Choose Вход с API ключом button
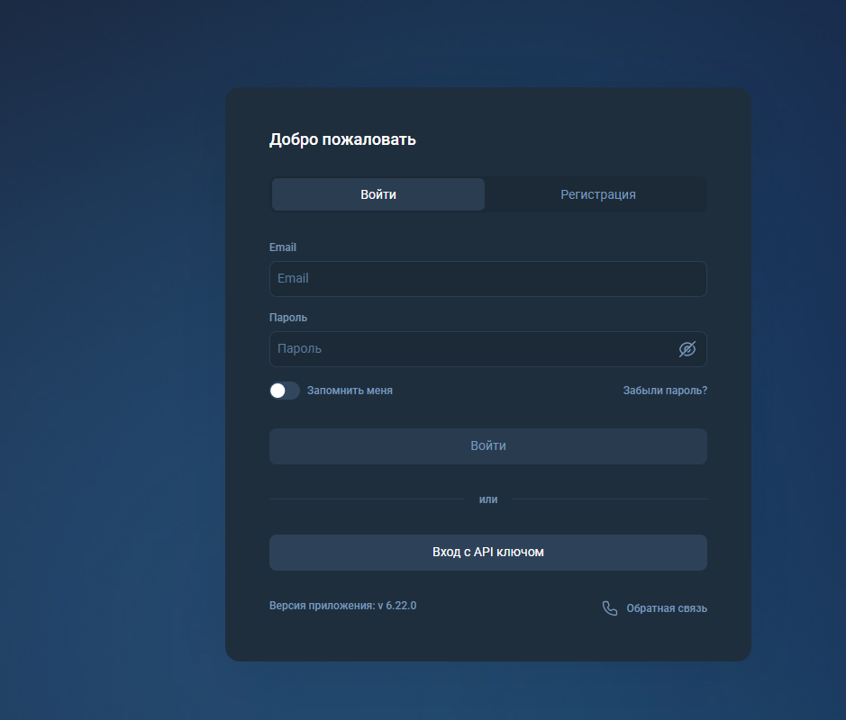 (487, 553)
